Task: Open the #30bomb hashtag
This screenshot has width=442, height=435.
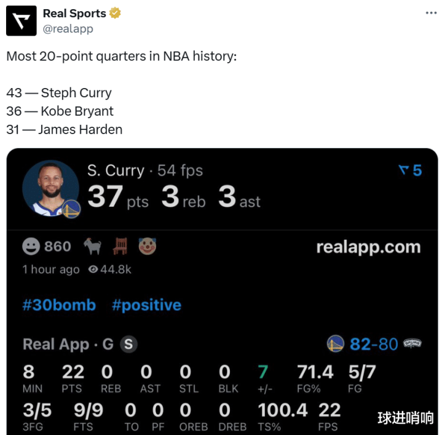Action: [59, 305]
